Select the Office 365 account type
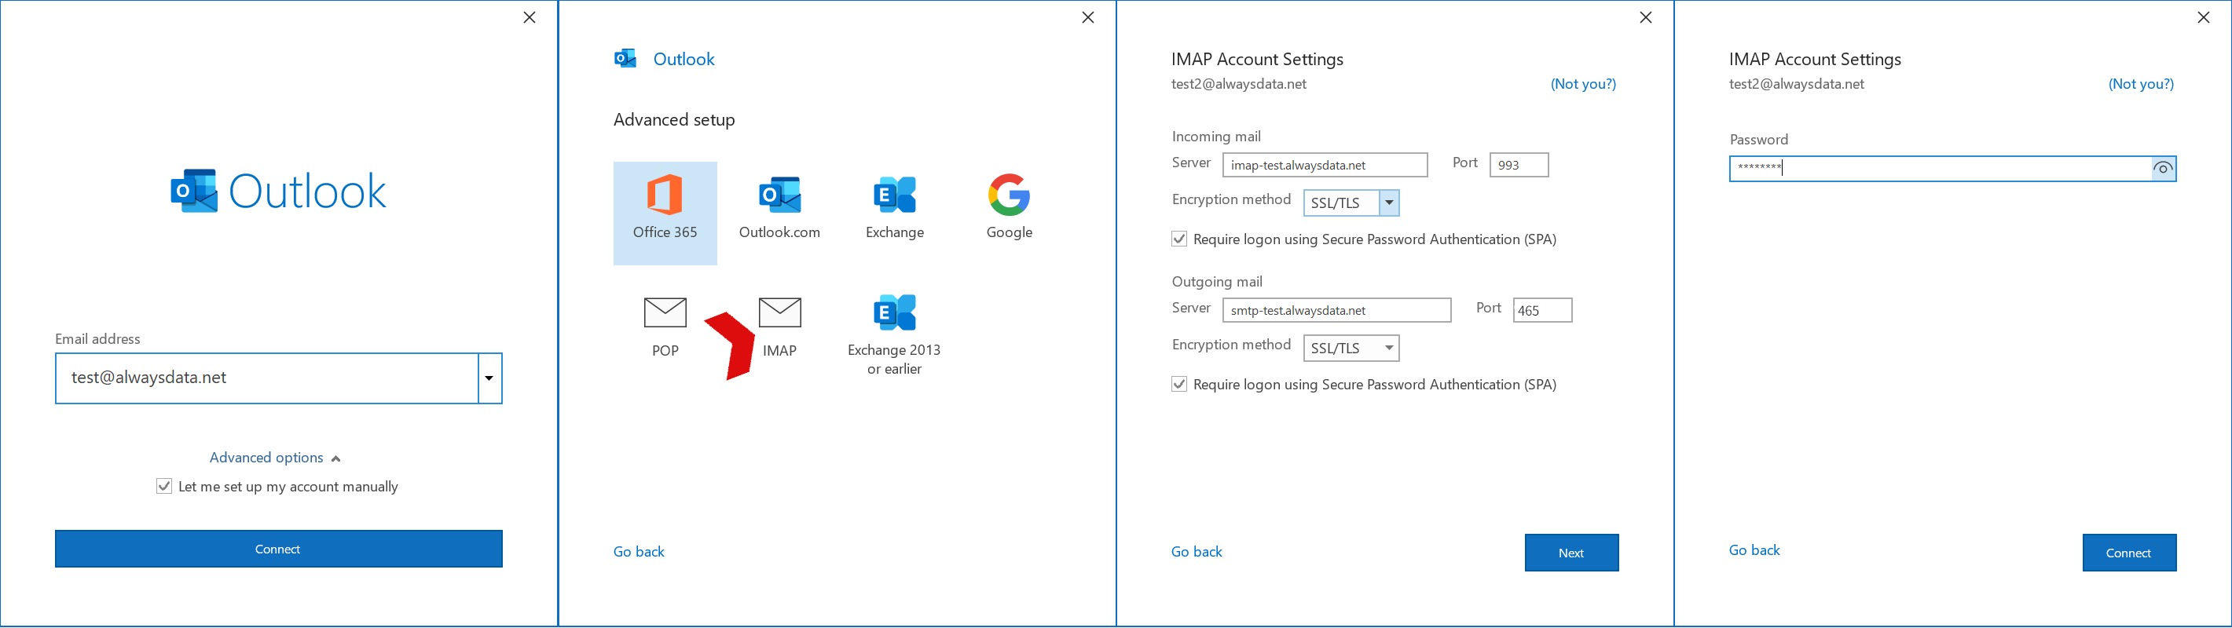This screenshot has width=2232, height=628. [x=665, y=213]
